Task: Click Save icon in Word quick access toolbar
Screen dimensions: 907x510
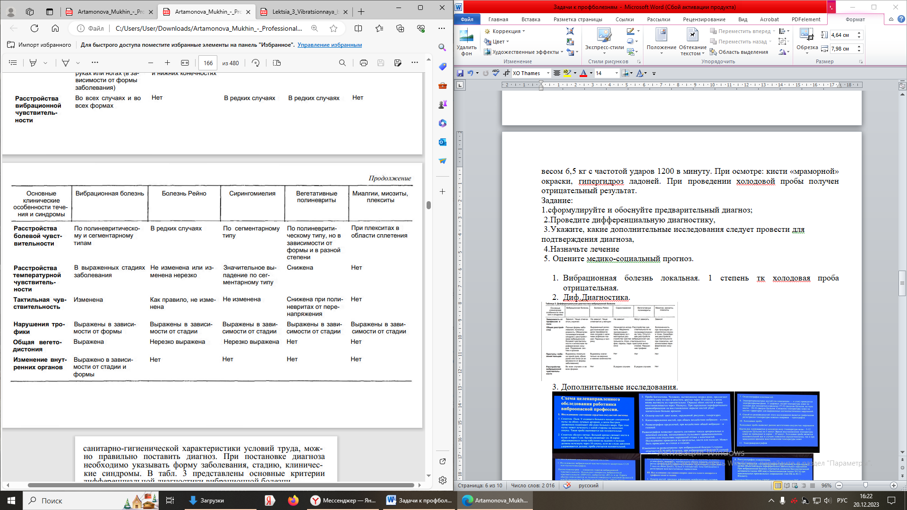Action: 460,73
